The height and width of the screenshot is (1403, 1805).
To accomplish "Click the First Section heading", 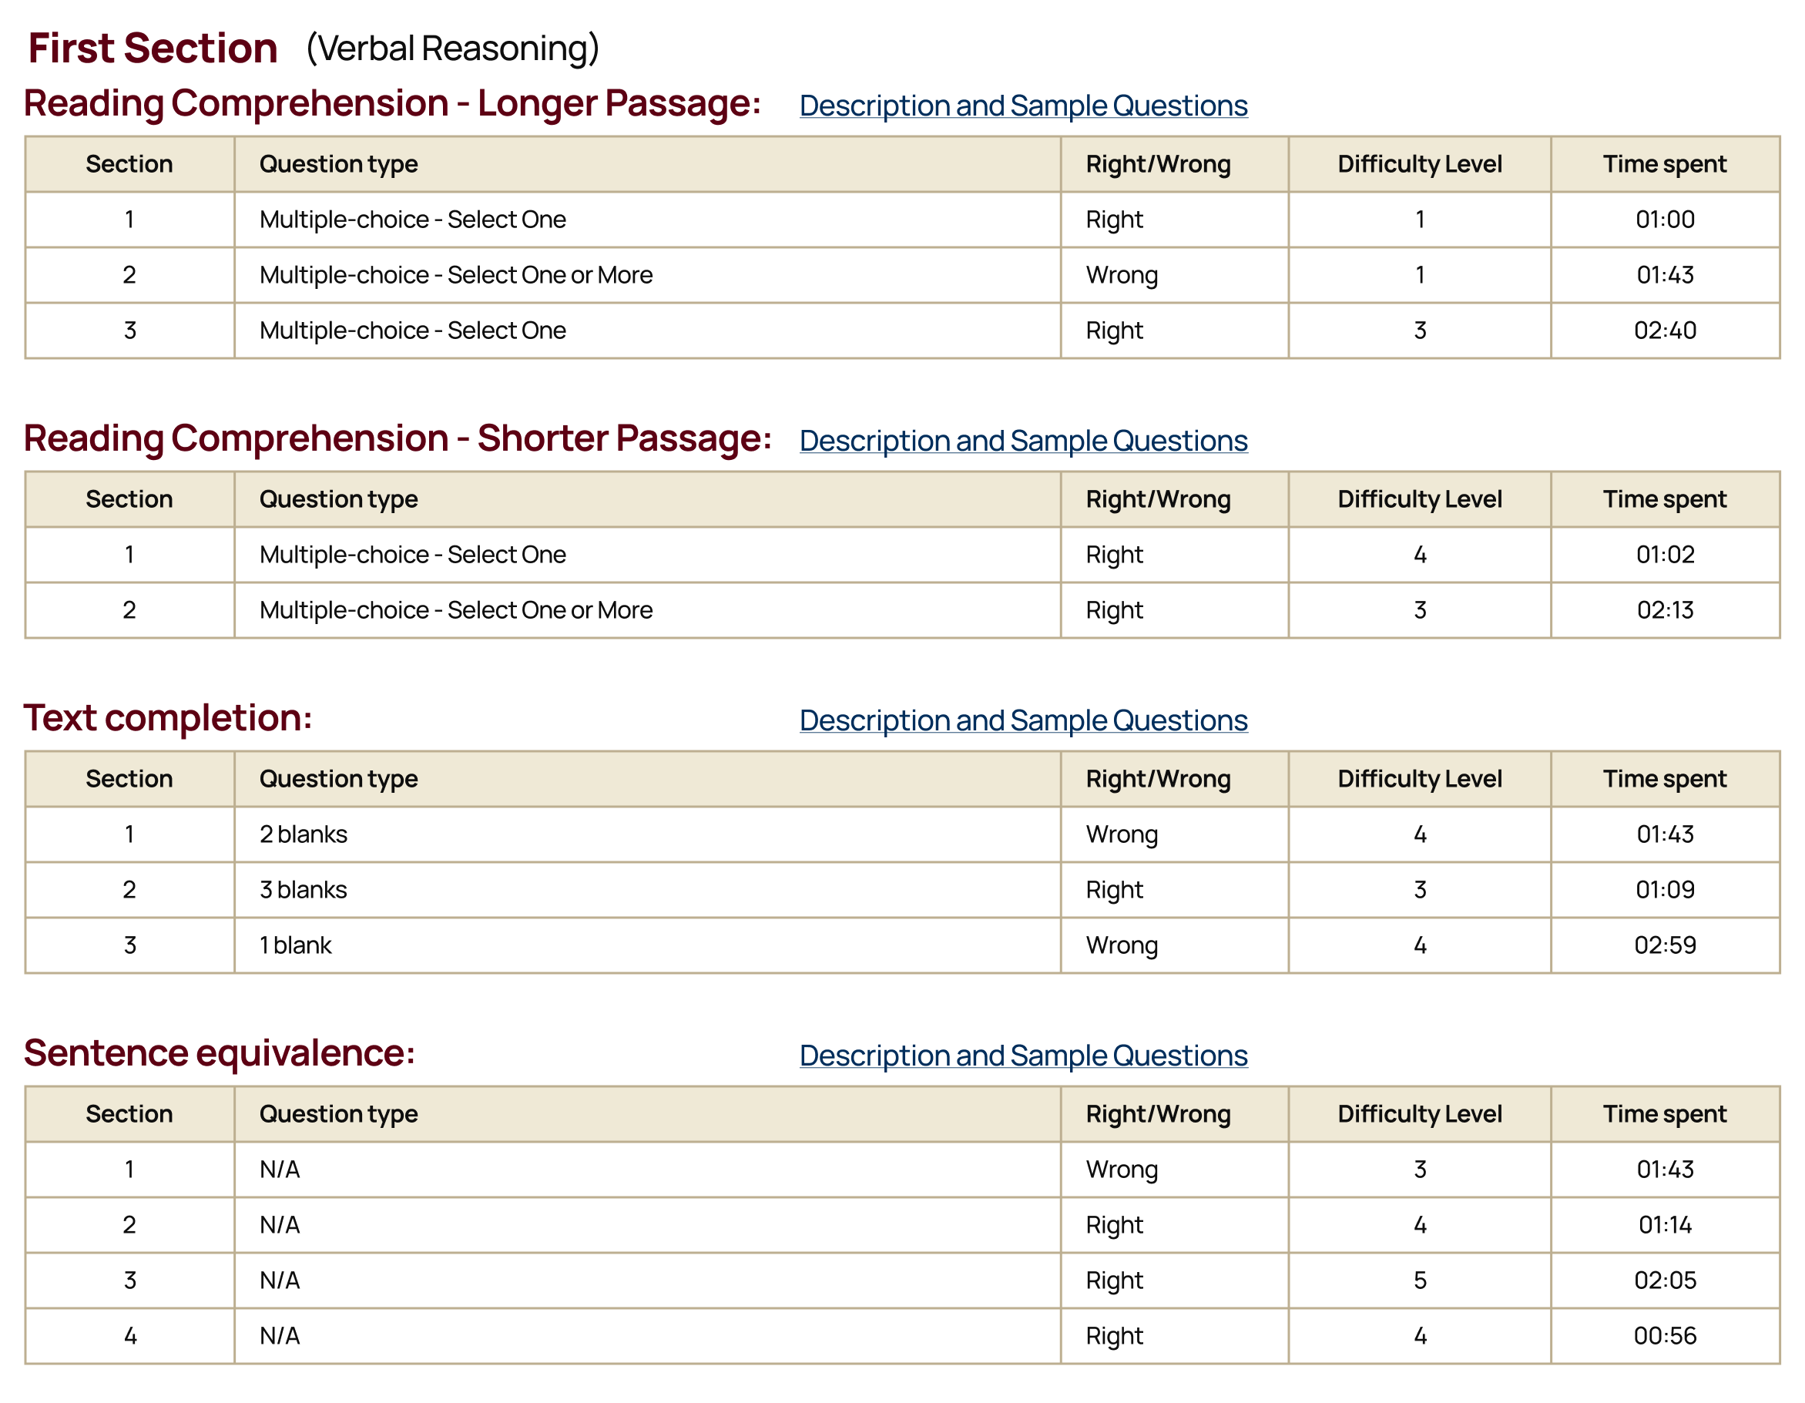I will click(x=152, y=48).
